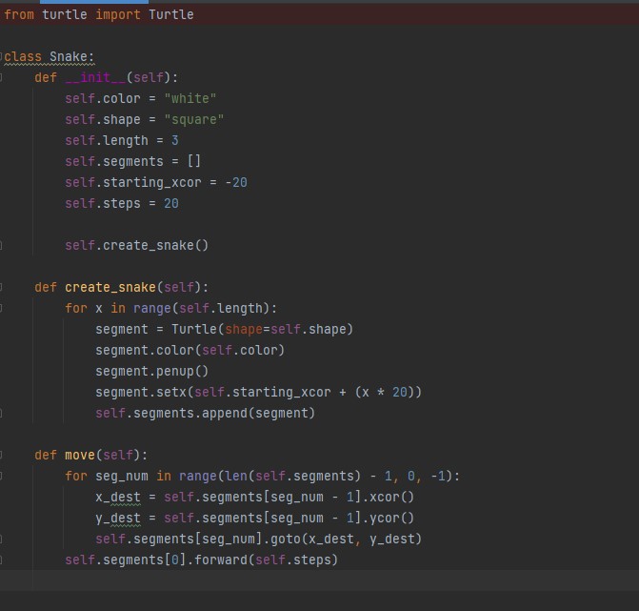The height and width of the screenshot is (611, 639).
Task: Click 'self.shape' attribute assignment in __init__
Action: click(103, 119)
